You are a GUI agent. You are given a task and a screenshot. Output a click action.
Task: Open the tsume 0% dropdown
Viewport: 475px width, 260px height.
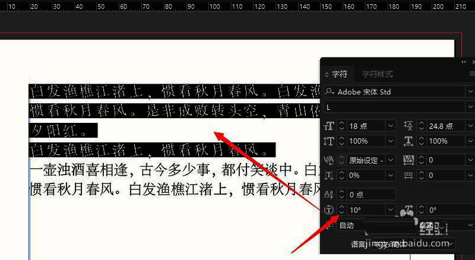pos(391,176)
